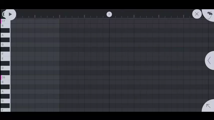214x120 pixels.
Task: Tap the G key below C6
Action: pos(5,101)
